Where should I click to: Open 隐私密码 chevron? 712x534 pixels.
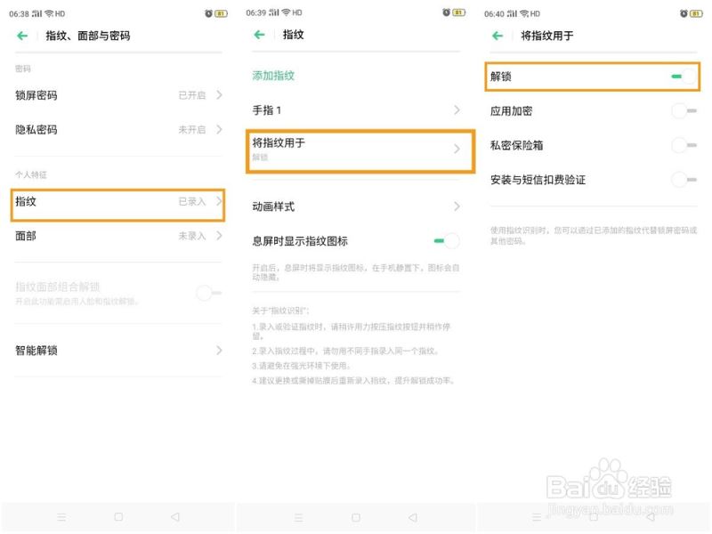click(219, 129)
